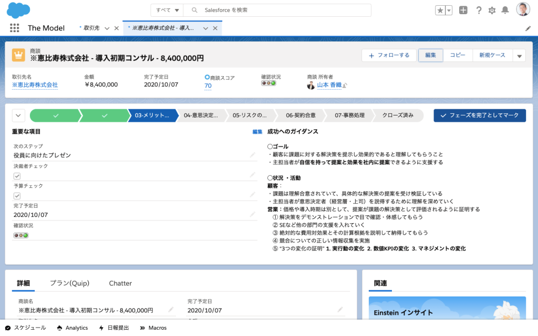This screenshot has height=336, width=538.
Task: Toggle the 予算チェック checkbox
Action: pos(17,196)
